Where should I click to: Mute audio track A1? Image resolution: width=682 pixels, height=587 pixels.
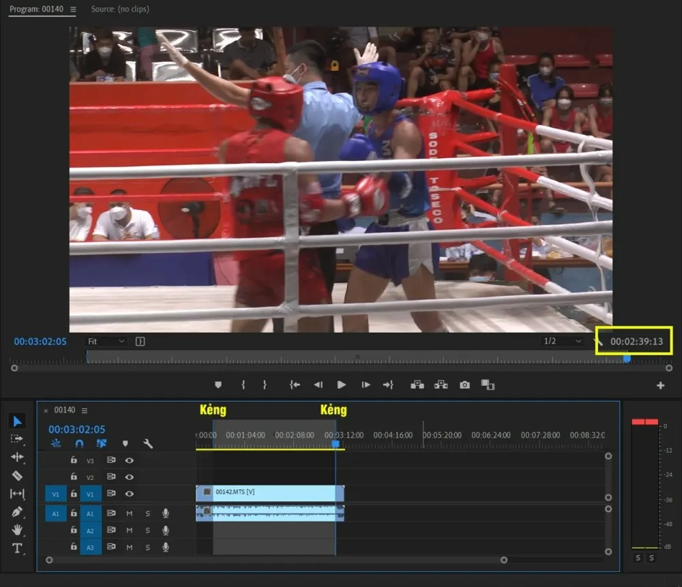pos(129,513)
